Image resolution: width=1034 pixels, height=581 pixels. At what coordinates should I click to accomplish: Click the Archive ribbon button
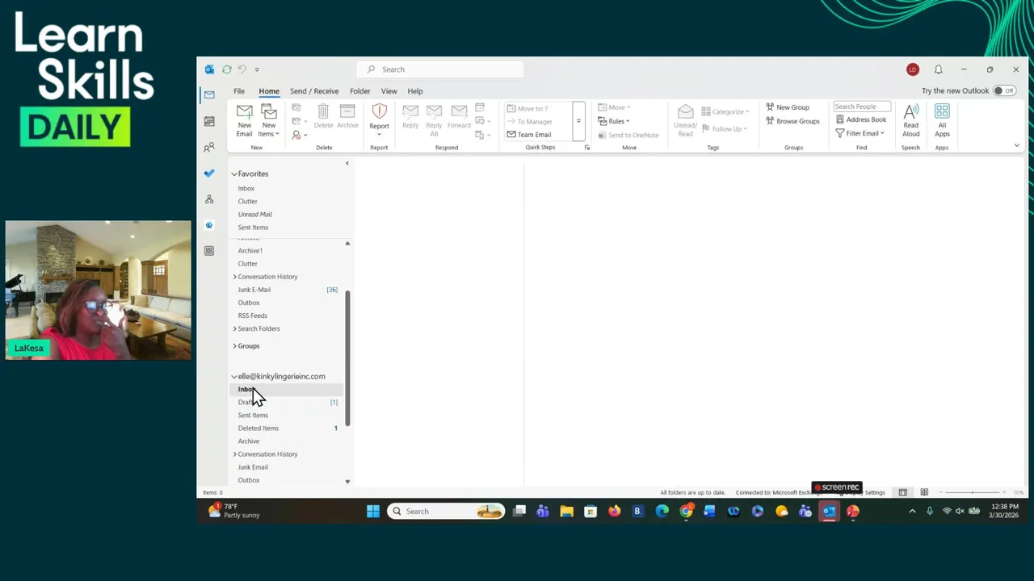(347, 116)
